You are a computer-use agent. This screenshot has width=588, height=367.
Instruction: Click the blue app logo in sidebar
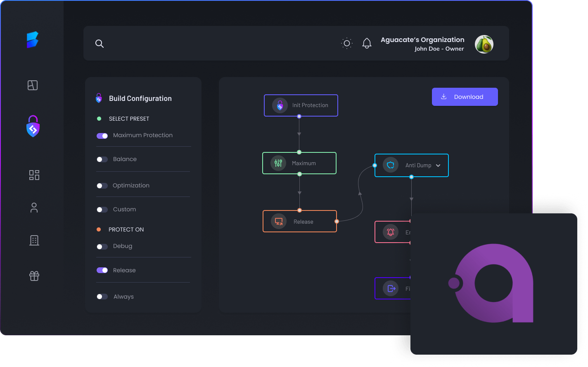click(33, 40)
